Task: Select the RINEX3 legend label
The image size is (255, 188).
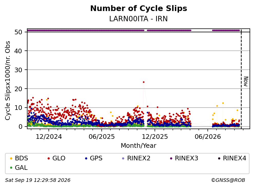Action: 186,158
